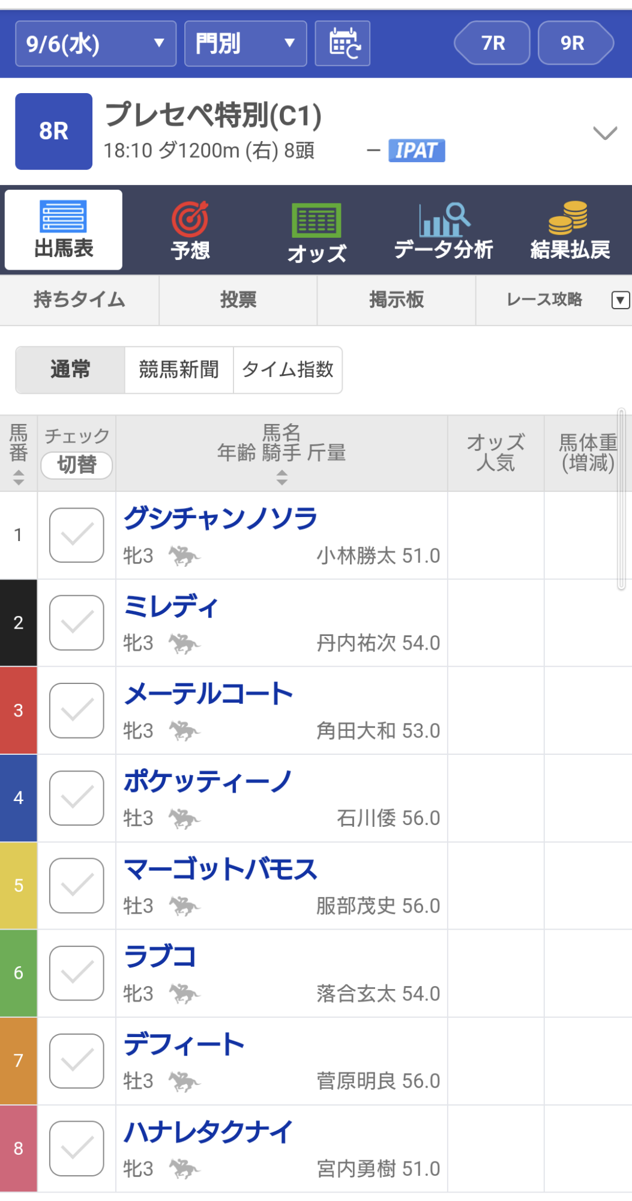Open horse page for メーテルコート
Viewport: 632px width, 1201px height.
pyautogui.click(x=208, y=694)
